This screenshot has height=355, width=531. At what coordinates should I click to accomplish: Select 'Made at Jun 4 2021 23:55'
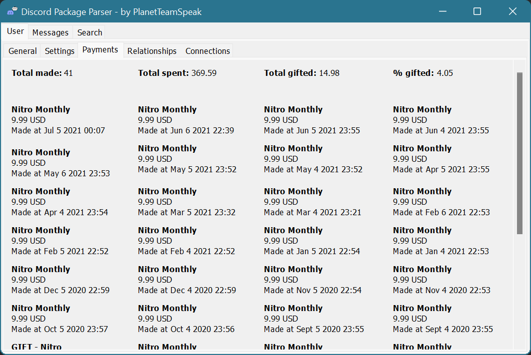pyautogui.click(x=441, y=130)
